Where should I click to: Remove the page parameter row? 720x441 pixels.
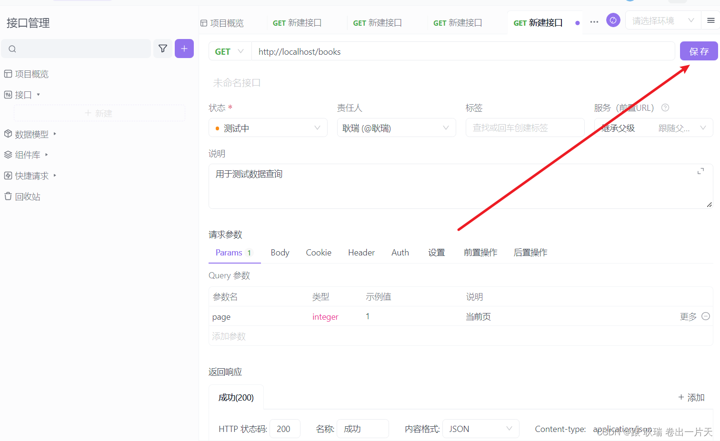[706, 316]
